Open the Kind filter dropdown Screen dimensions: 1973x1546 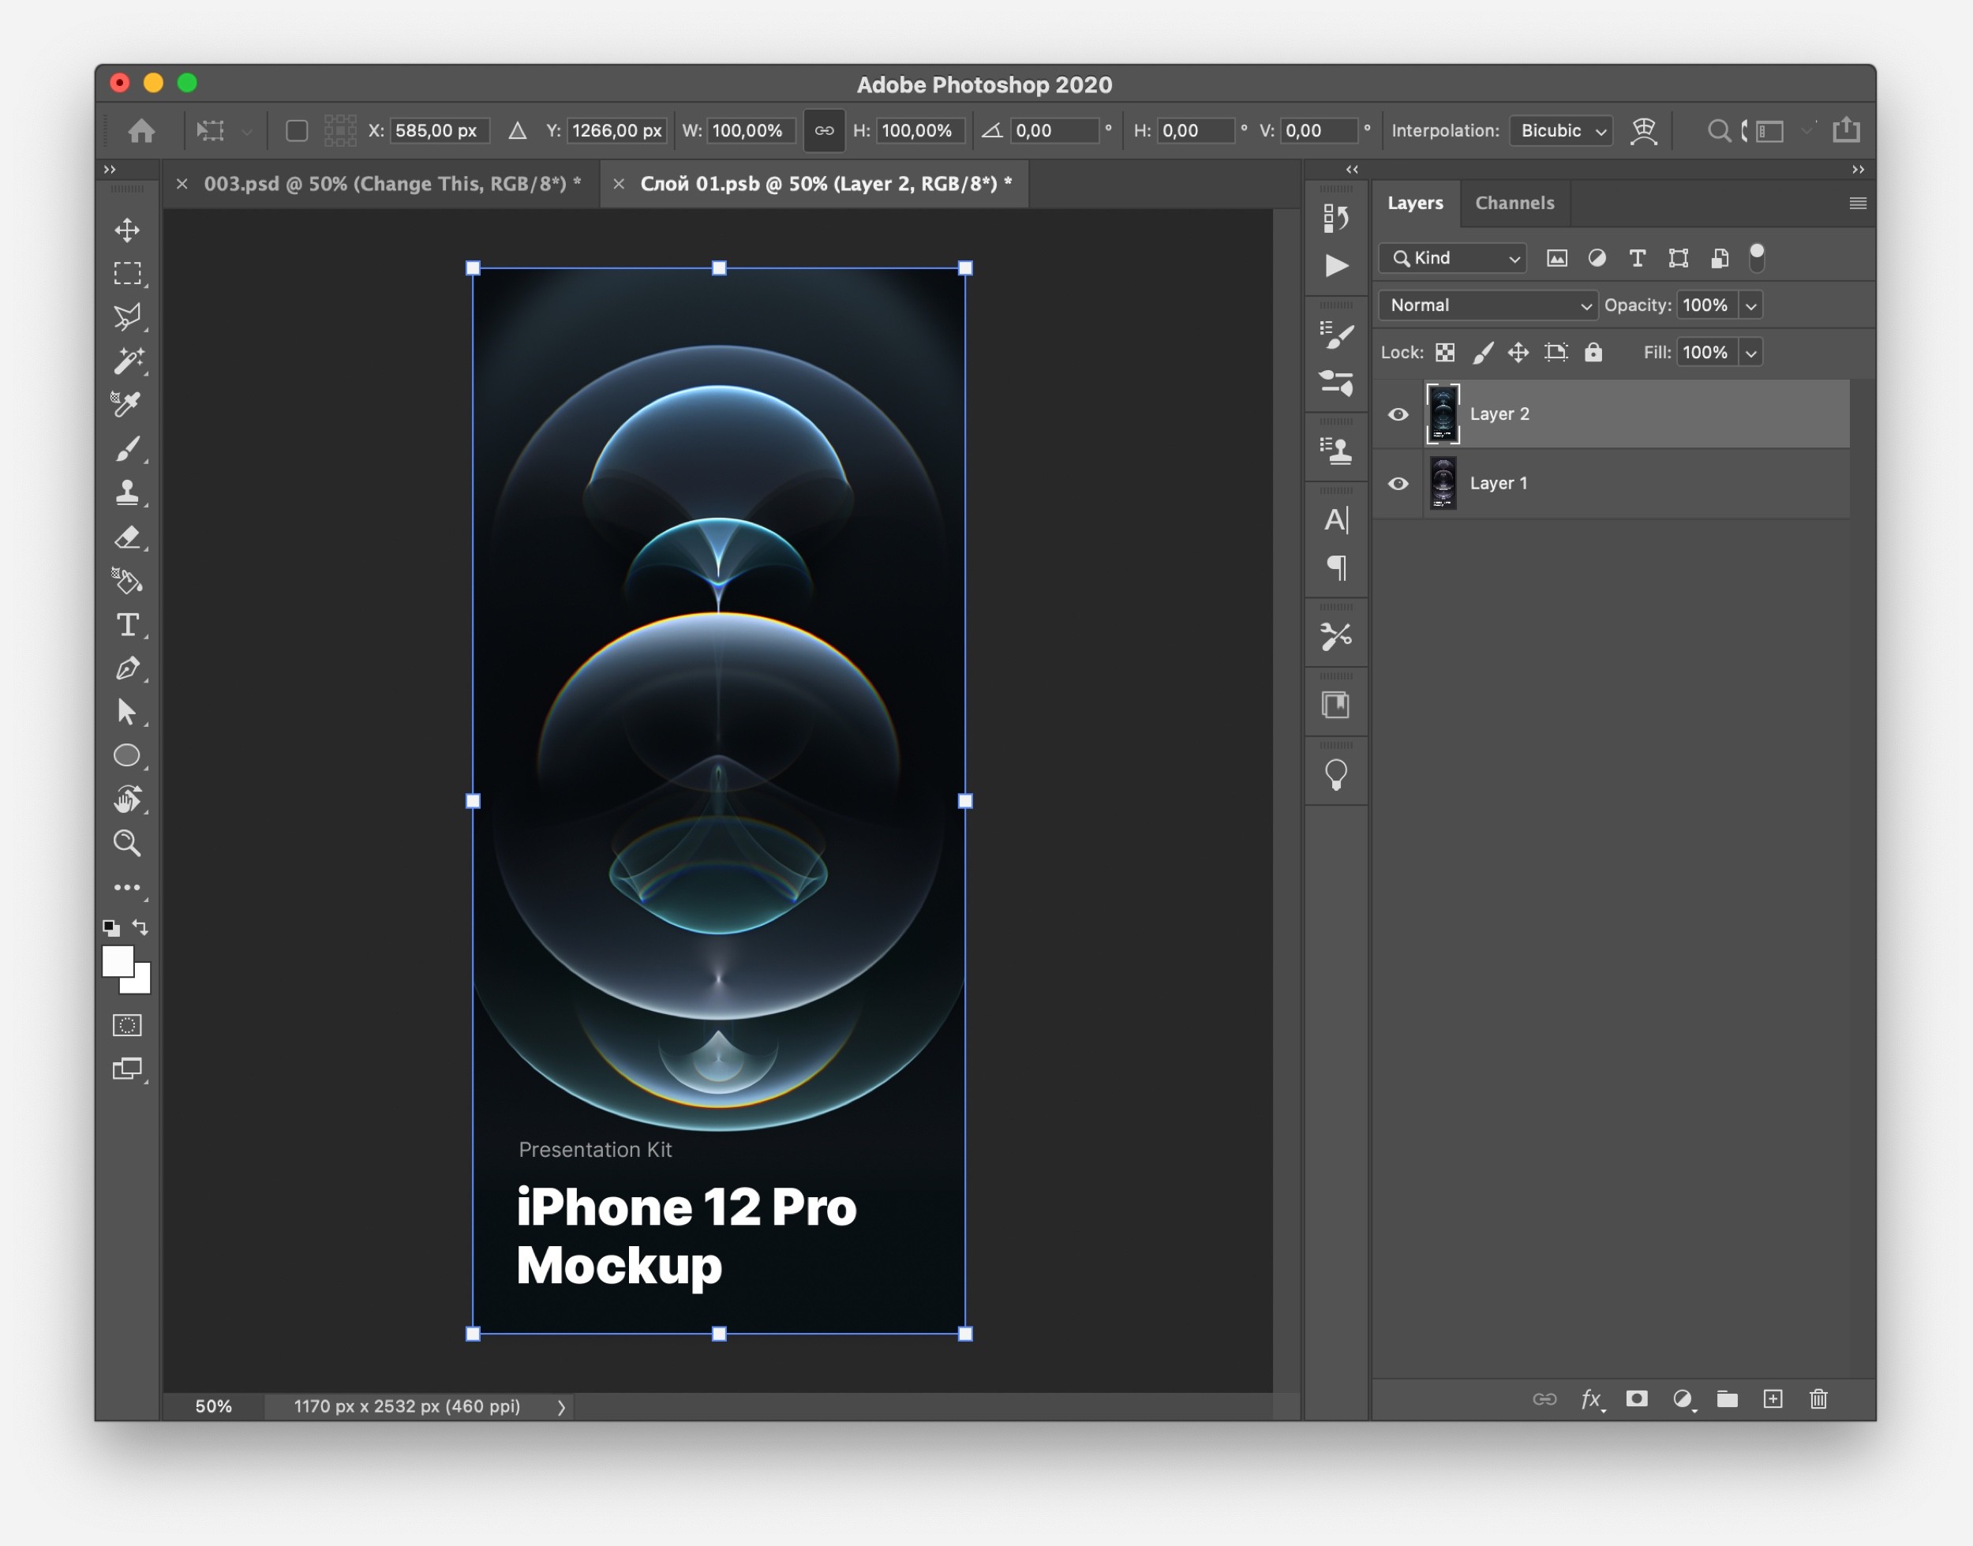(x=1453, y=259)
